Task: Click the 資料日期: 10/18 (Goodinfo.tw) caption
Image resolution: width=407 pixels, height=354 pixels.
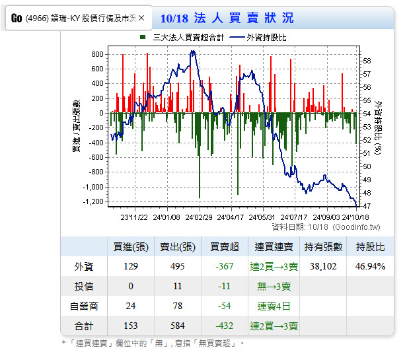Action: point(326,227)
